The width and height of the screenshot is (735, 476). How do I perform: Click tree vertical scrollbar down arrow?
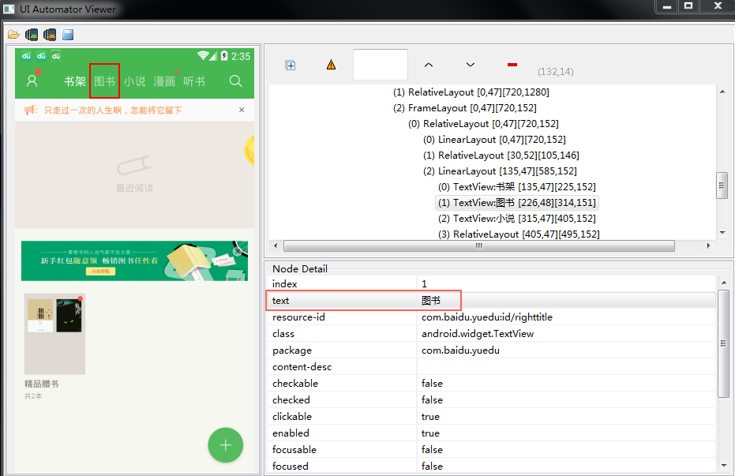click(722, 232)
